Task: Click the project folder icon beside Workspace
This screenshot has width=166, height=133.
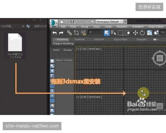Action: tap(93, 22)
